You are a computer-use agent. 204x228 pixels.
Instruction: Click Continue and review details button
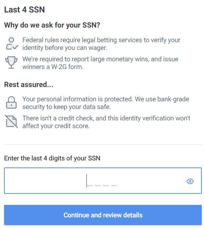pyautogui.click(x=103, y=215)
